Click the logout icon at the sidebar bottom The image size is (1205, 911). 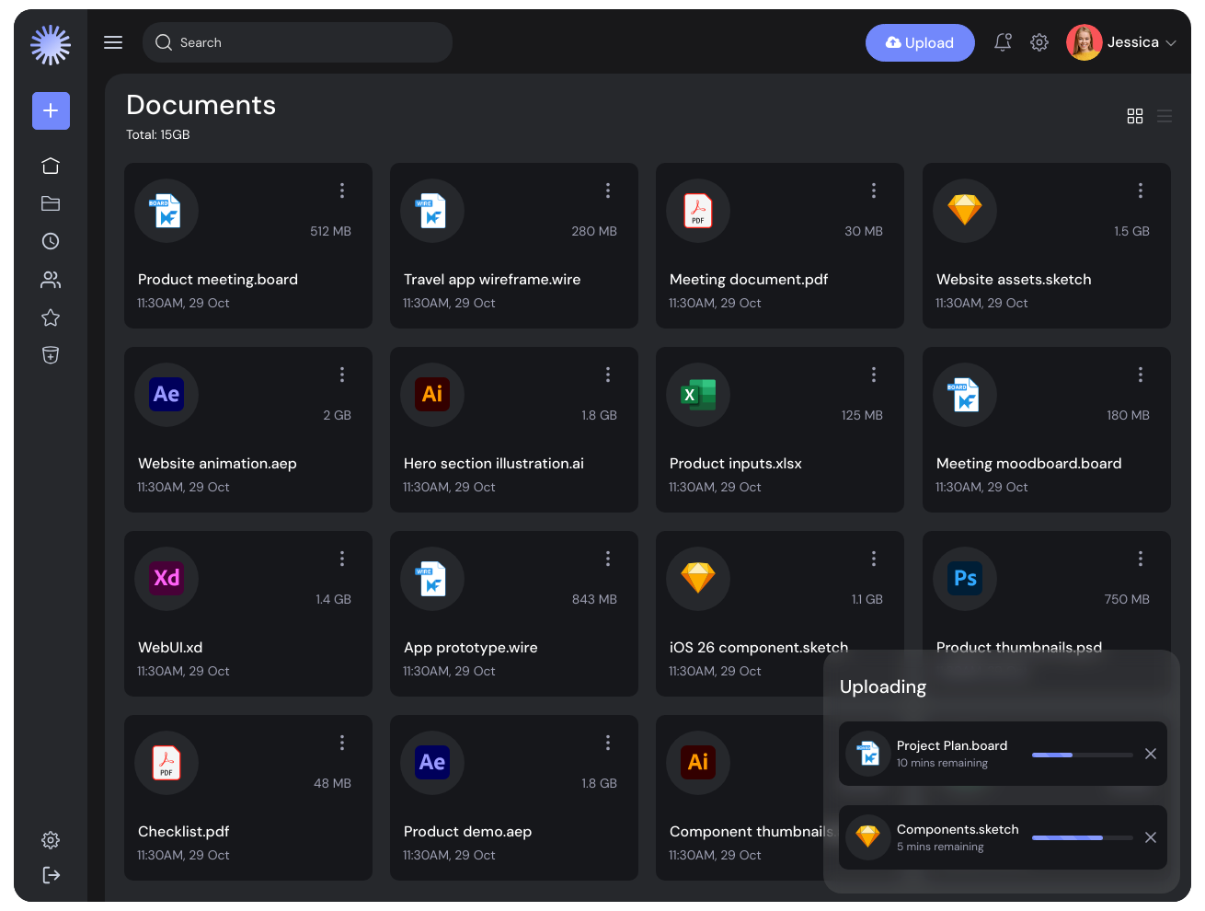click(51, 875)
